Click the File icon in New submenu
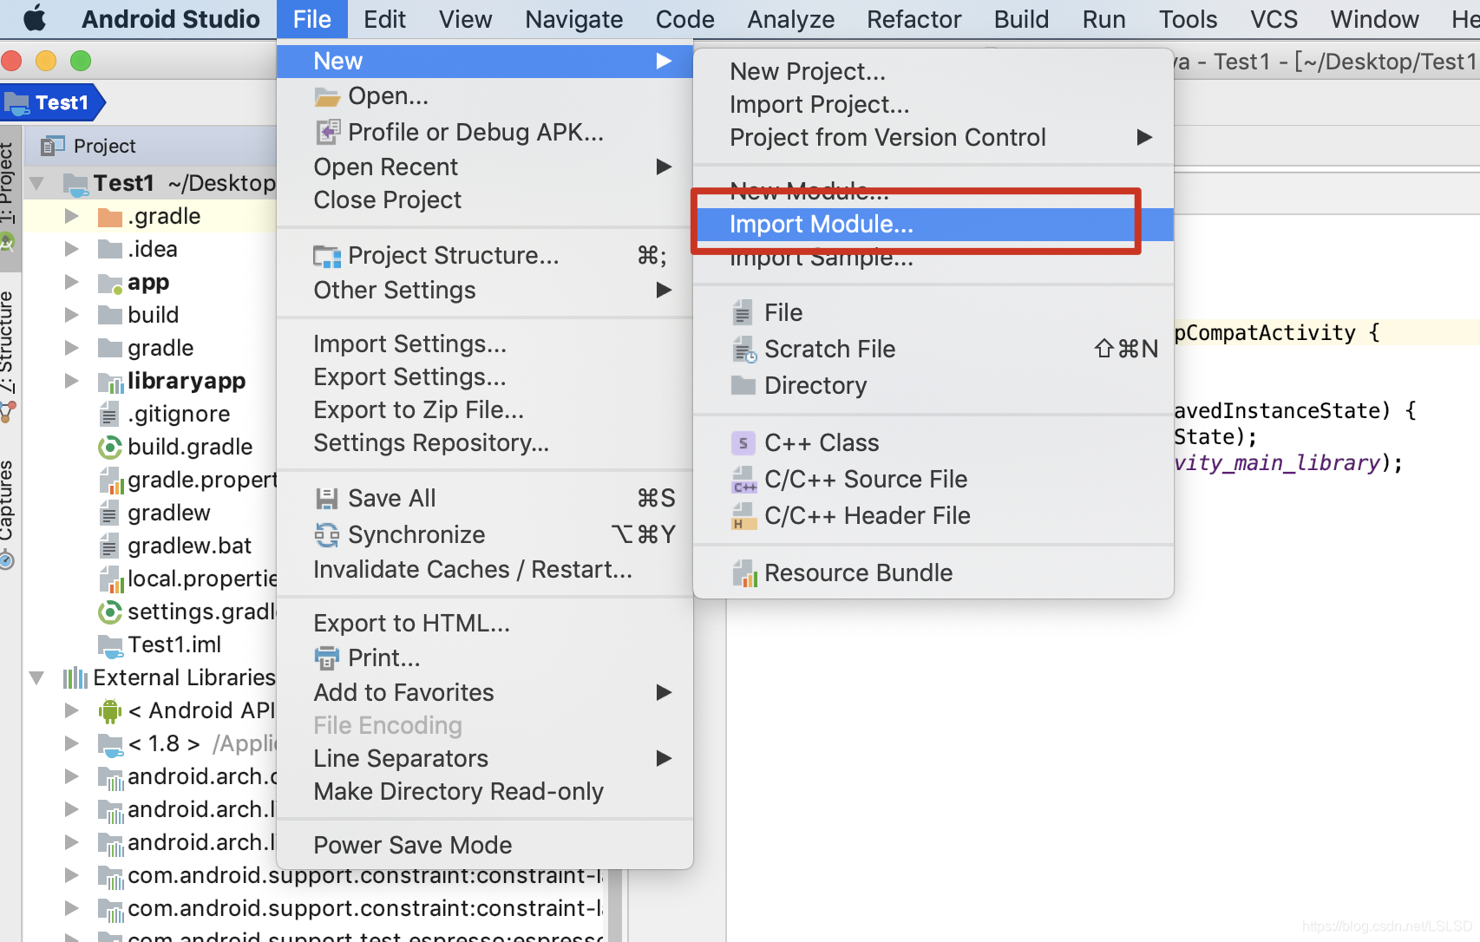This screenshot has width=1480, height=942. (x=743, y=312)
